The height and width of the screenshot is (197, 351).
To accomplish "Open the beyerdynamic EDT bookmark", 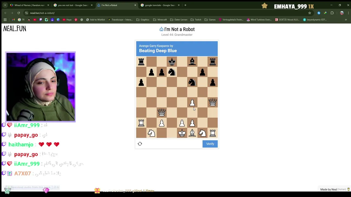I will pyautogui.click(x=315, y=20).
